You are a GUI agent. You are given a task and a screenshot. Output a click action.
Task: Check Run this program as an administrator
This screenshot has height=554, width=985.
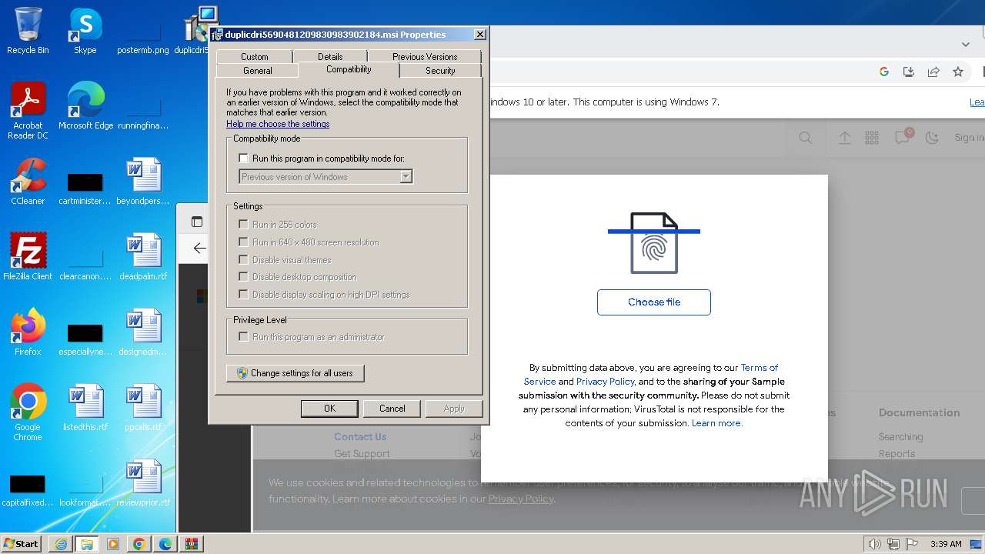coord(244,337)
